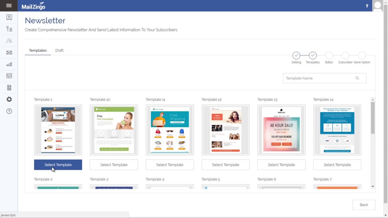Open the hamburger menu icon
This screenshot has width=388, height=218.
point(9,5)
